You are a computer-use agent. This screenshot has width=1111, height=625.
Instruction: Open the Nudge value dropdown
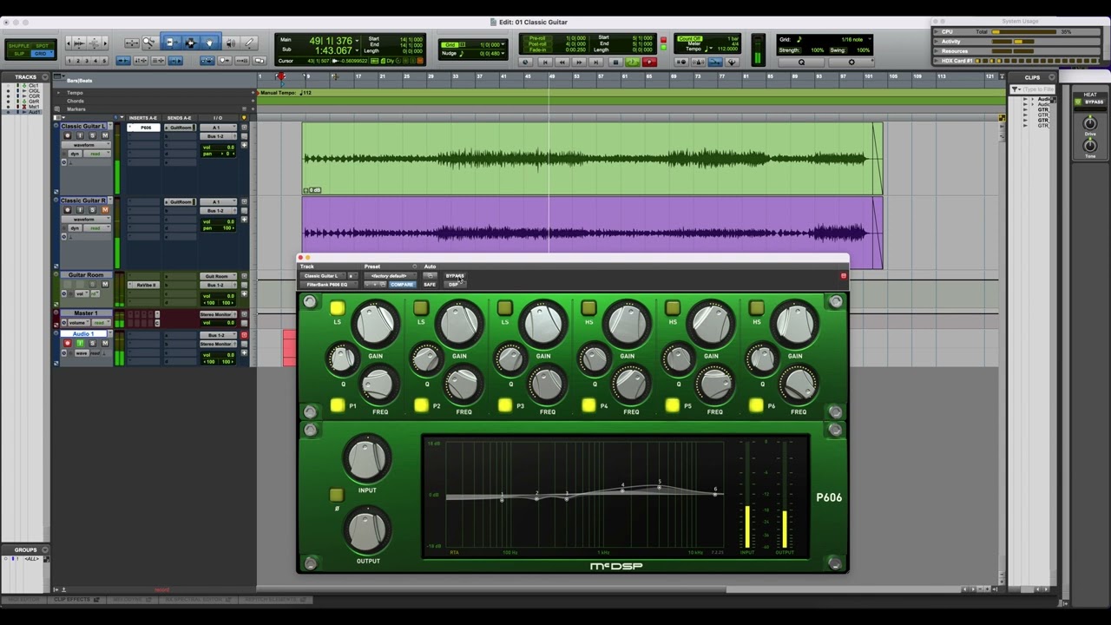tap(503, 53)
